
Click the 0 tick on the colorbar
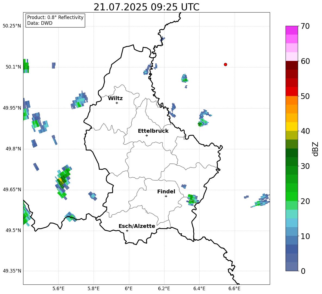pos(303,271)
